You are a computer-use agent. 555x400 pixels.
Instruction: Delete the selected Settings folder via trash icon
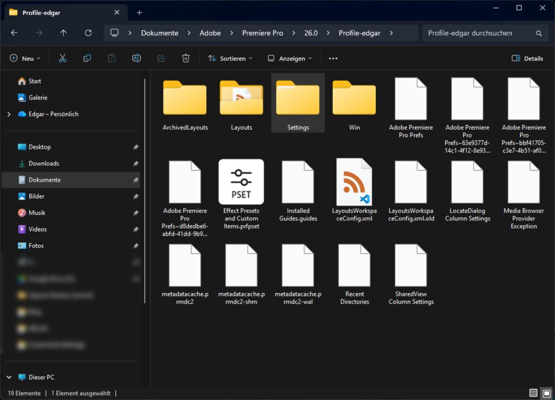click(185, 58)
